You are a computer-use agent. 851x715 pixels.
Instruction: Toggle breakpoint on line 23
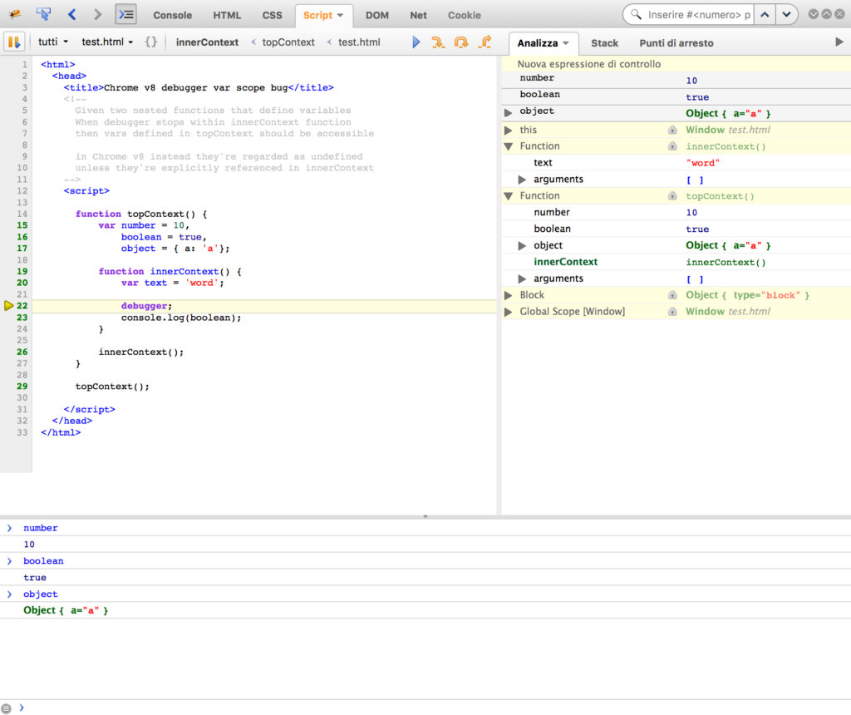coord(22,318)
